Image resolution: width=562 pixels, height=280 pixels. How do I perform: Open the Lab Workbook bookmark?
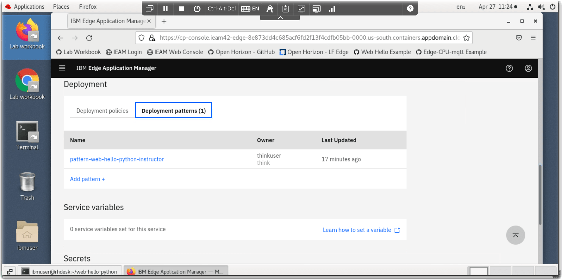79,52
